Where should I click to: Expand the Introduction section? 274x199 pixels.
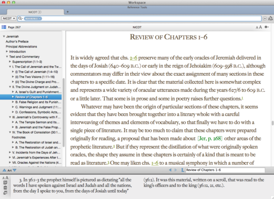[7, 52]
